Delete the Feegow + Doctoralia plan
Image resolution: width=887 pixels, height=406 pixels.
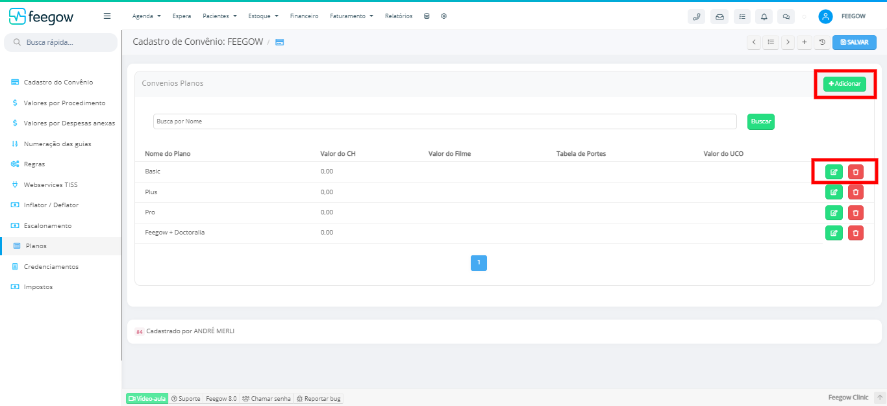tap(856, 233)
